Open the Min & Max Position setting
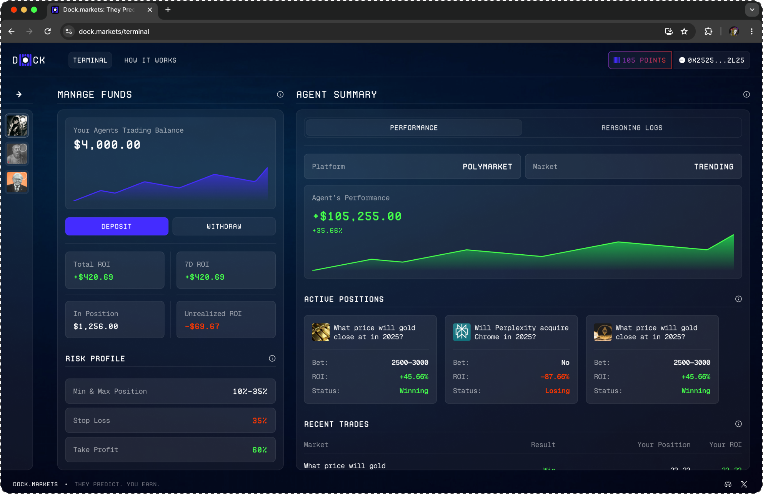 point(170,391)
